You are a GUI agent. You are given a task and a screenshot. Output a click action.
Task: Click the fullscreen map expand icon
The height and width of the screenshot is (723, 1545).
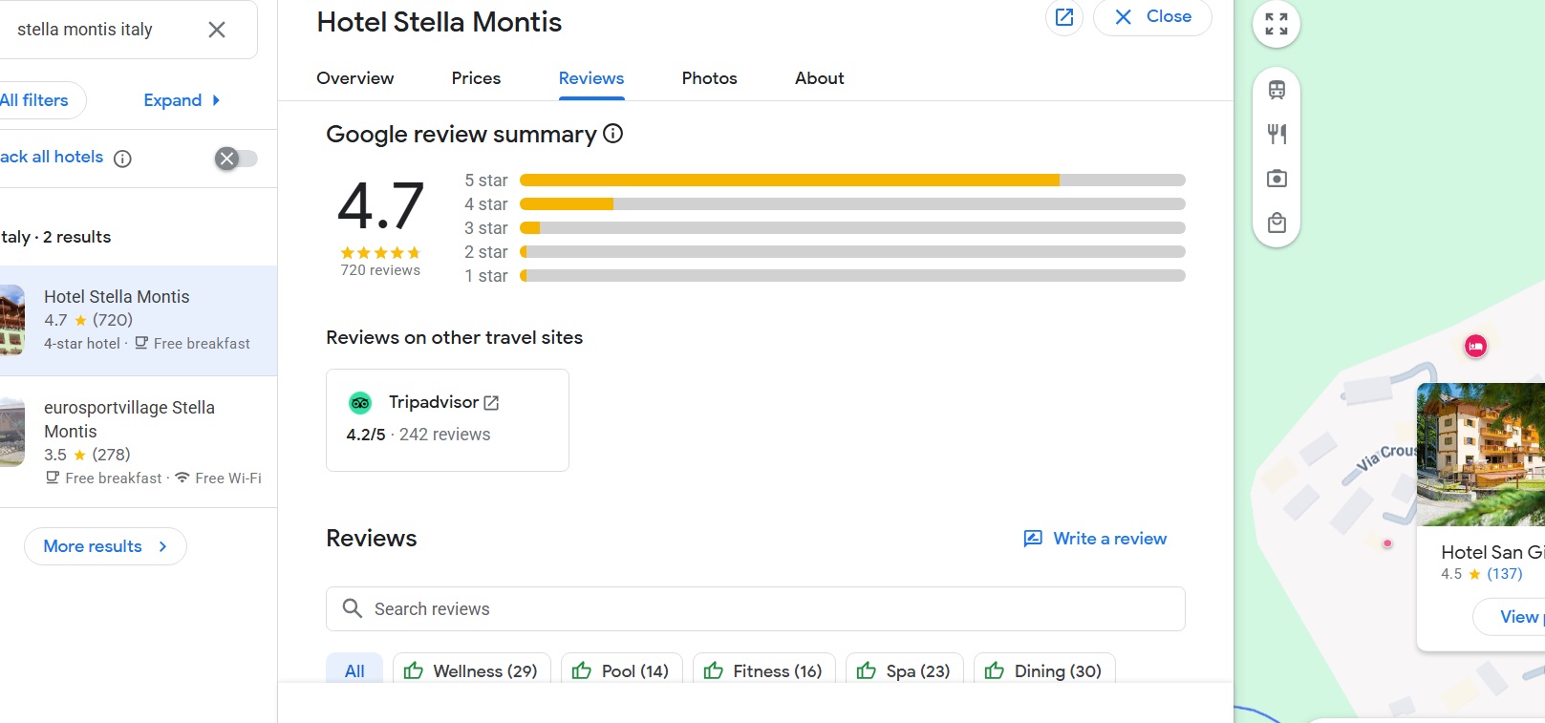(1277, 24)
